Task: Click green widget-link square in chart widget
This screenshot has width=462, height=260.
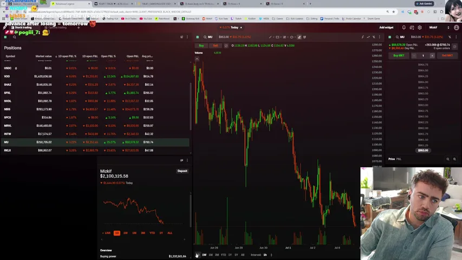Action: point(197,37)
